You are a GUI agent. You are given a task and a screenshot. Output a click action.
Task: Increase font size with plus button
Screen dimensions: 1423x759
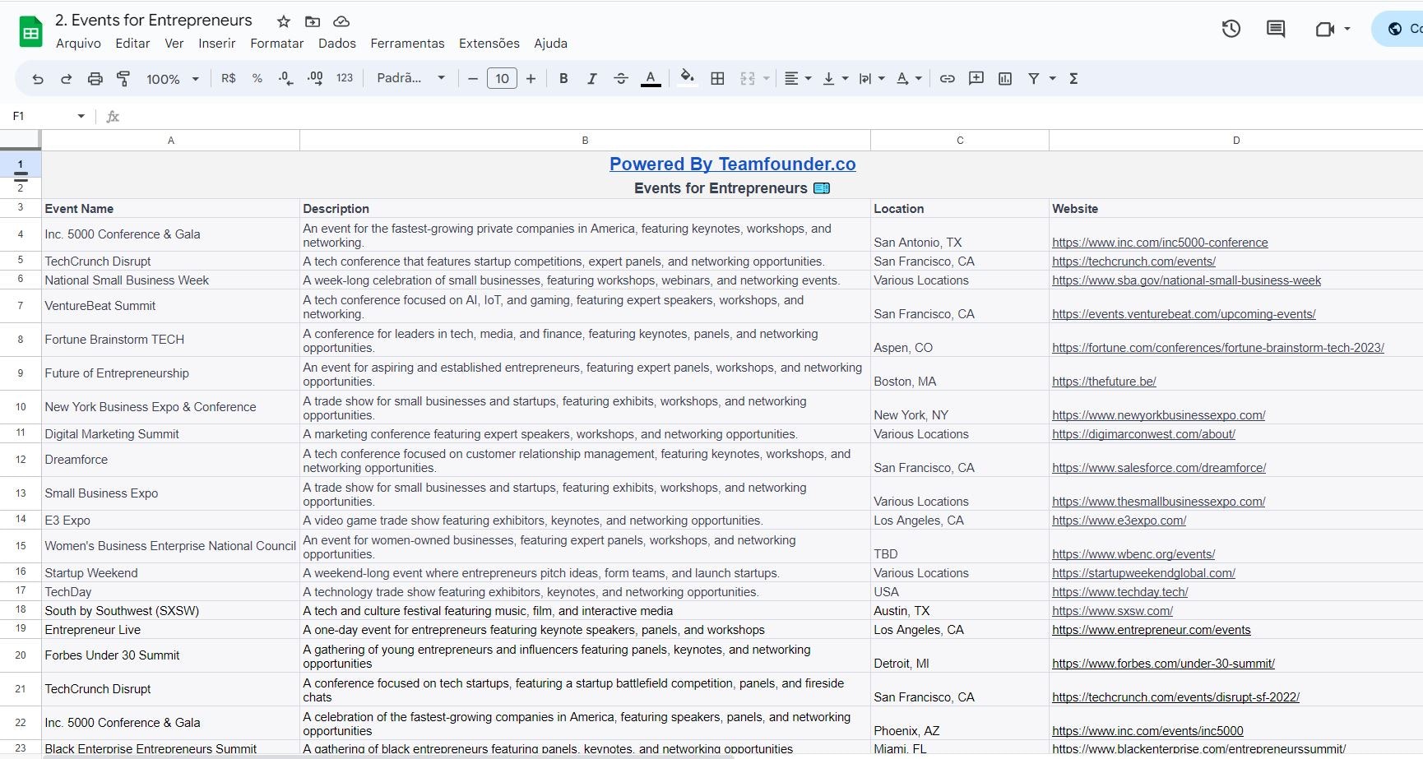click(531, 79)
